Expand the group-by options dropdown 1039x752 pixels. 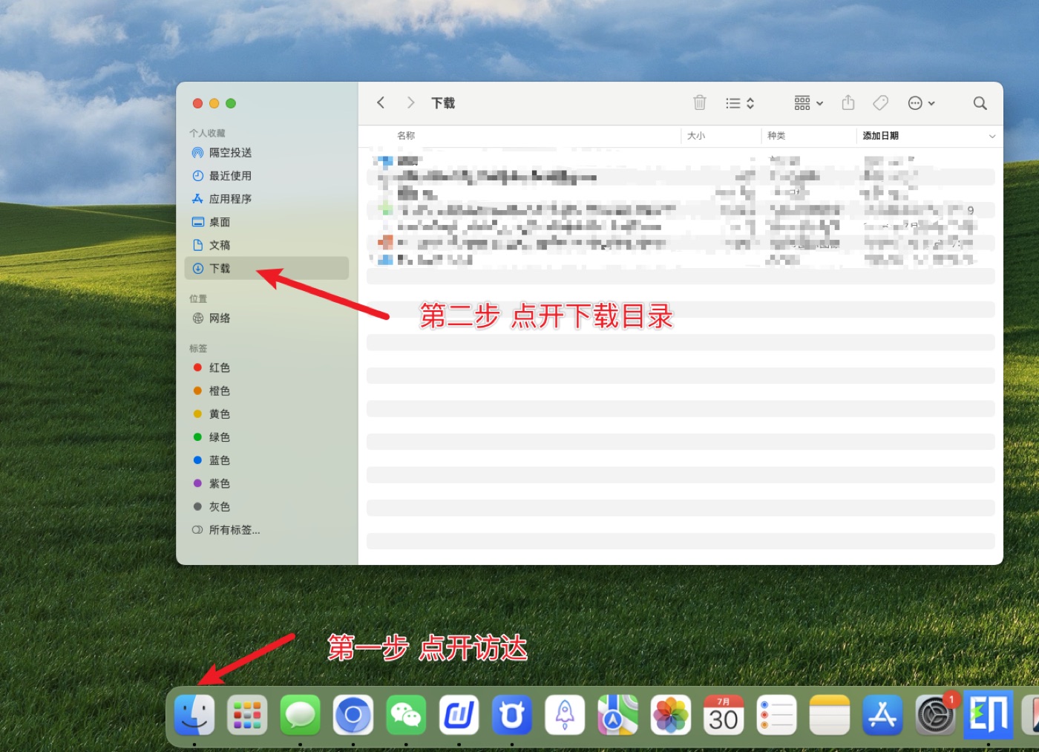pos(809,103)
